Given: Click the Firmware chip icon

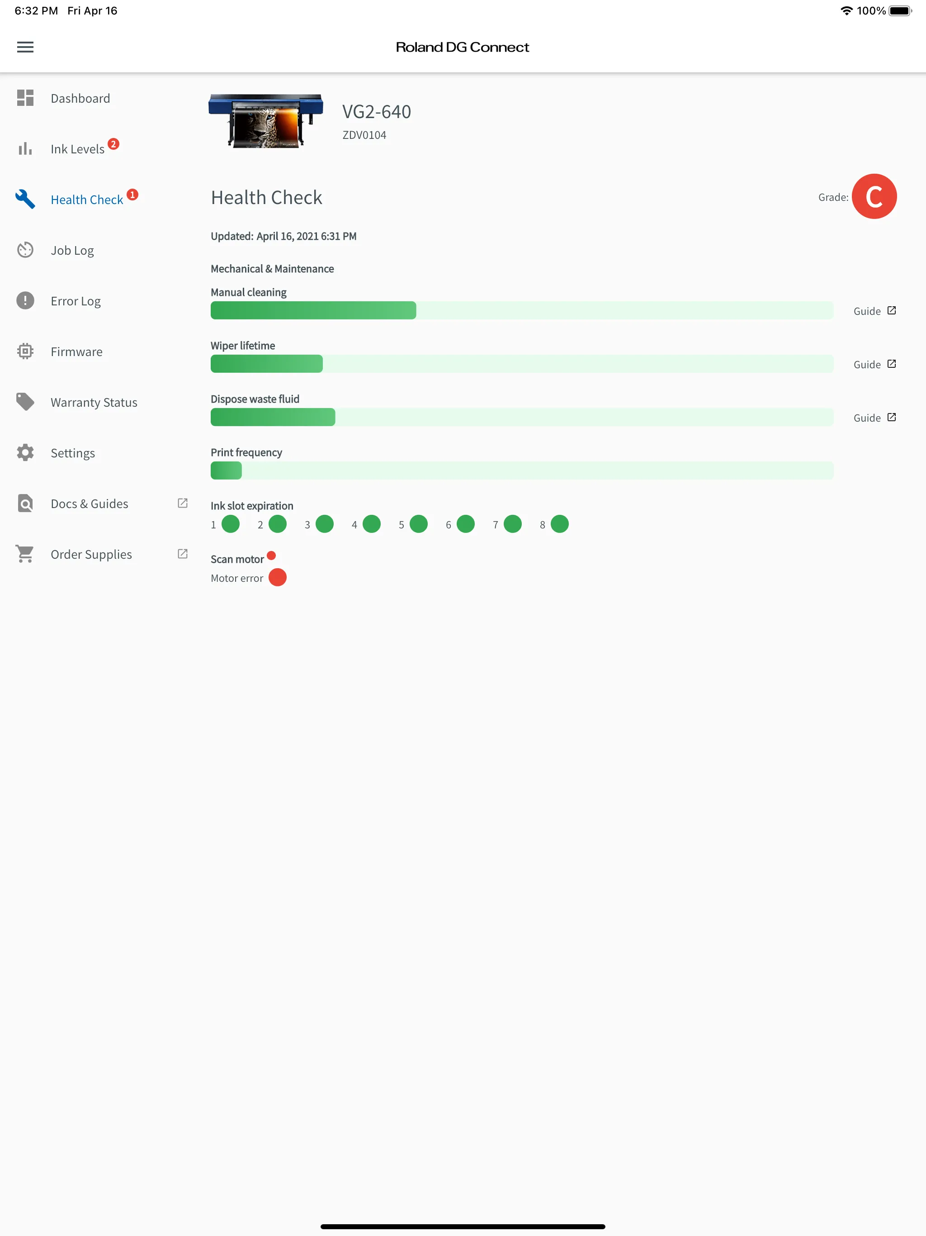Looking at the screenshot, I should (25, 351).
